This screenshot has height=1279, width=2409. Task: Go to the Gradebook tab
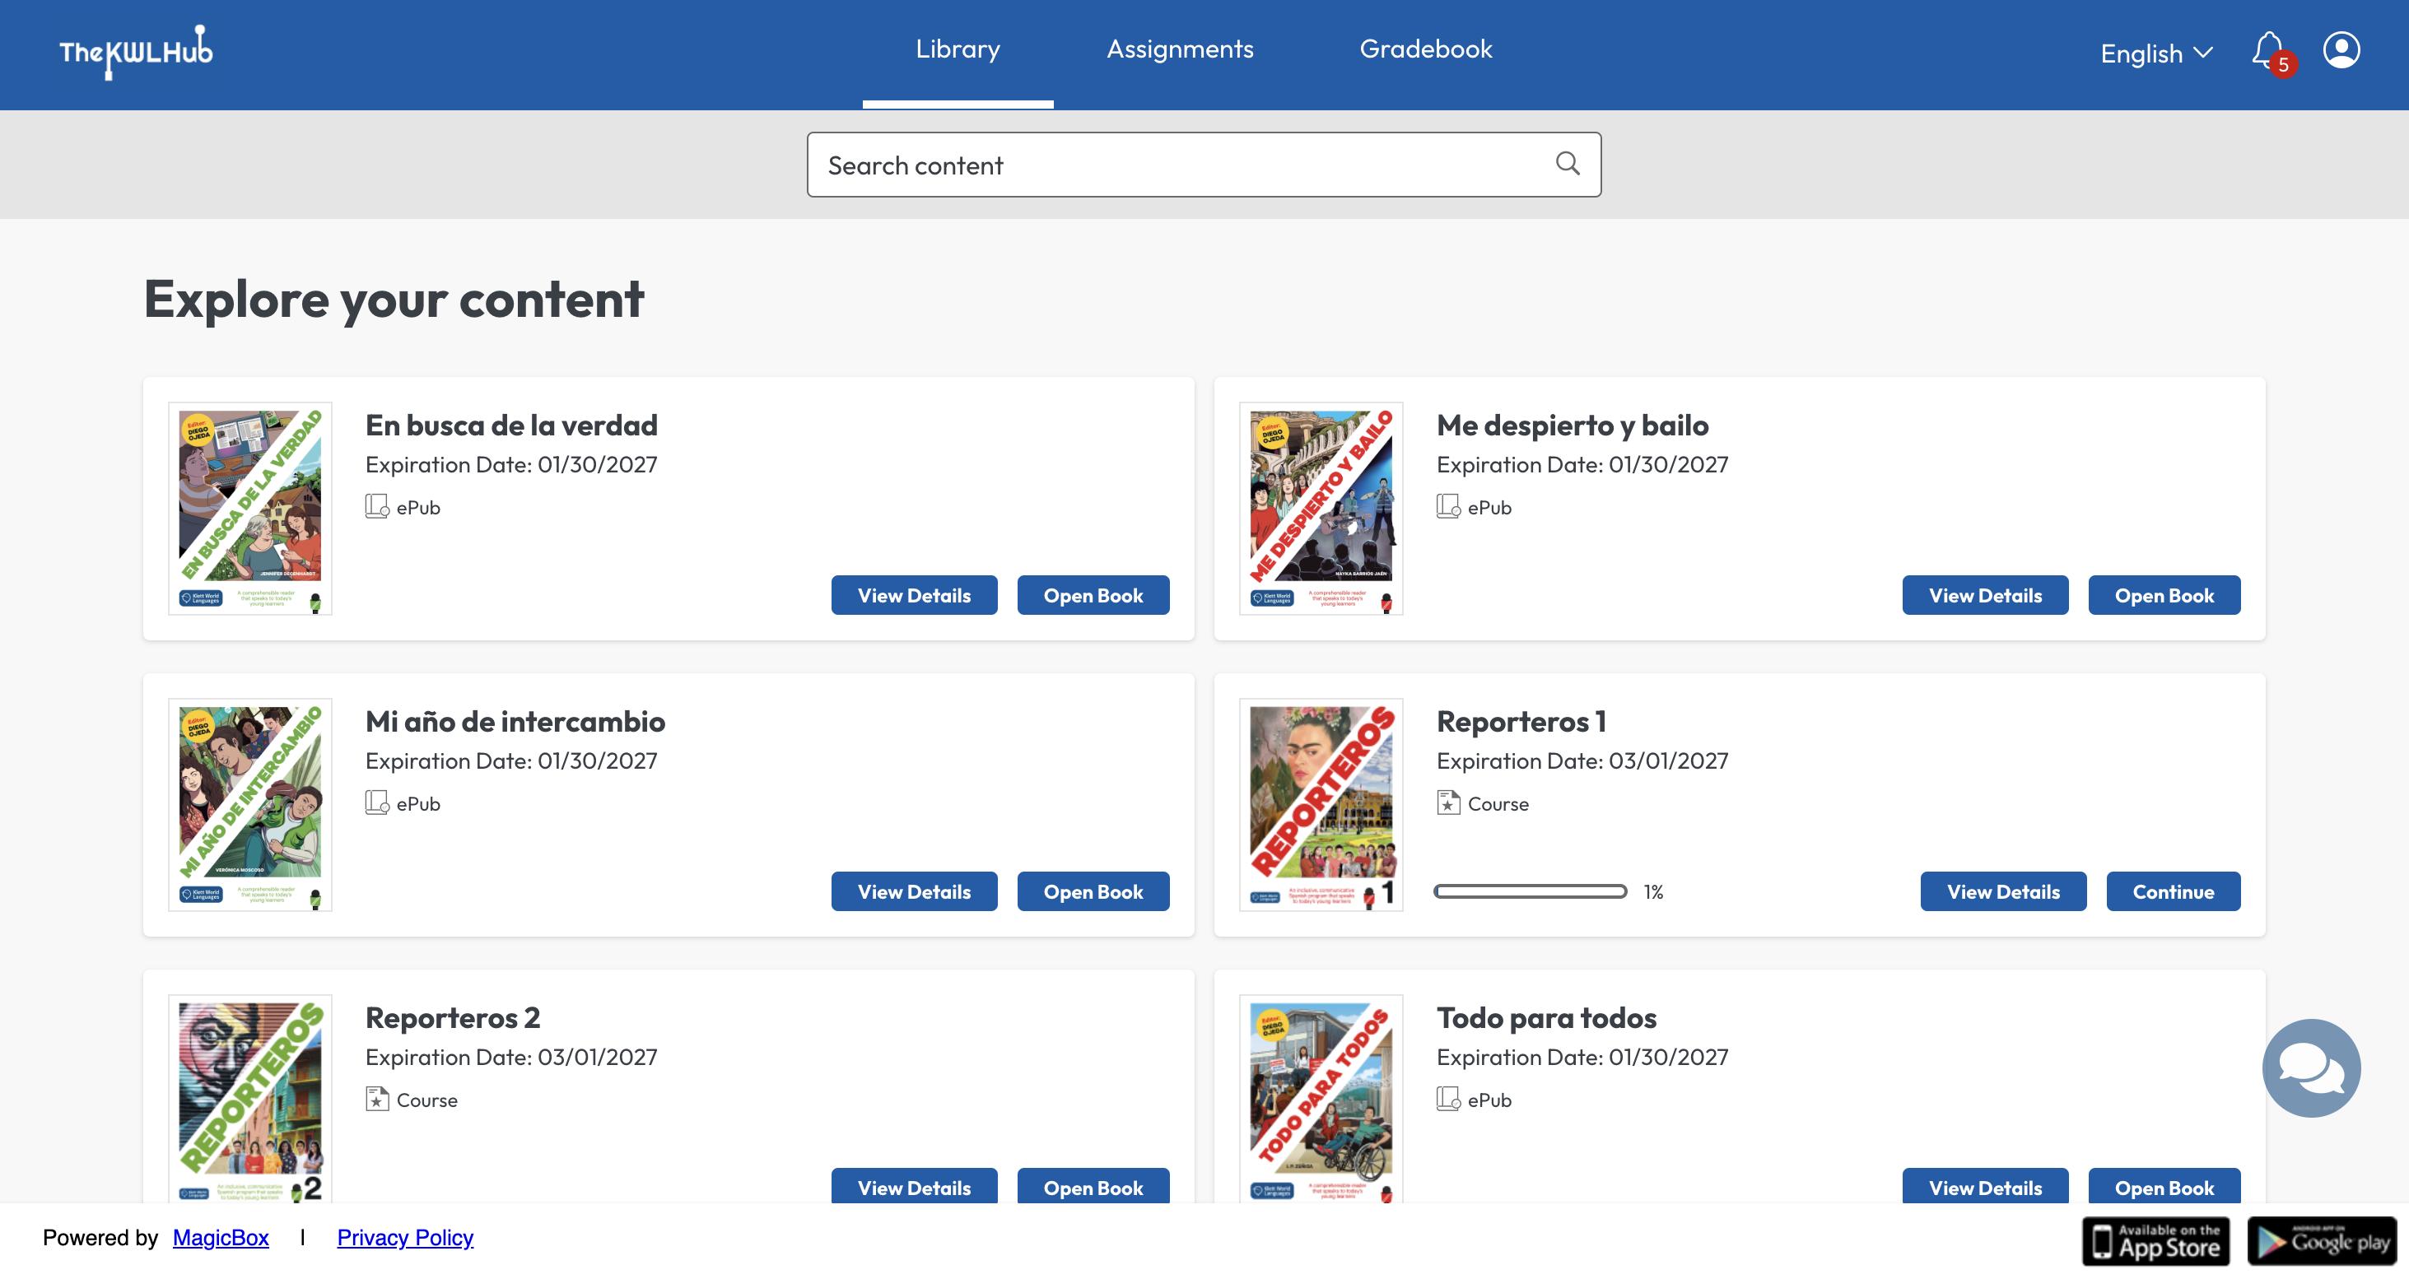[1425, 49]
